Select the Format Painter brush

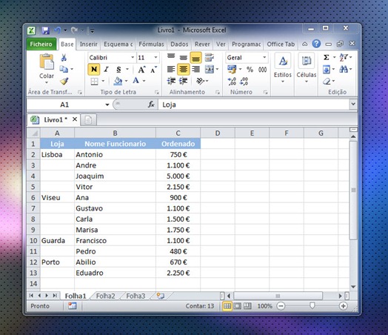(64, 81)
